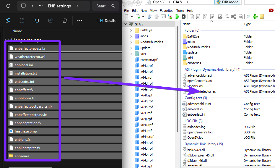275x168 pixels.
Task: Click the add file green-arrow icon in OpenIV
Action: (138, 17)
